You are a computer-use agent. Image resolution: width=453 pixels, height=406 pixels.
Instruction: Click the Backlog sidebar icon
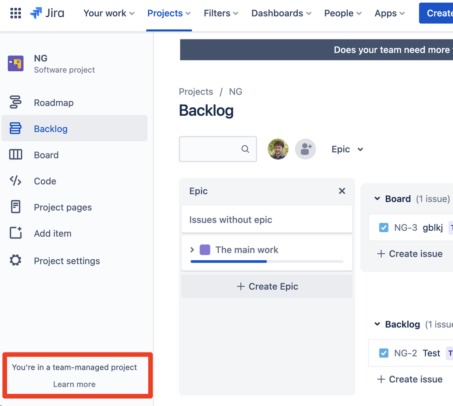15,128
